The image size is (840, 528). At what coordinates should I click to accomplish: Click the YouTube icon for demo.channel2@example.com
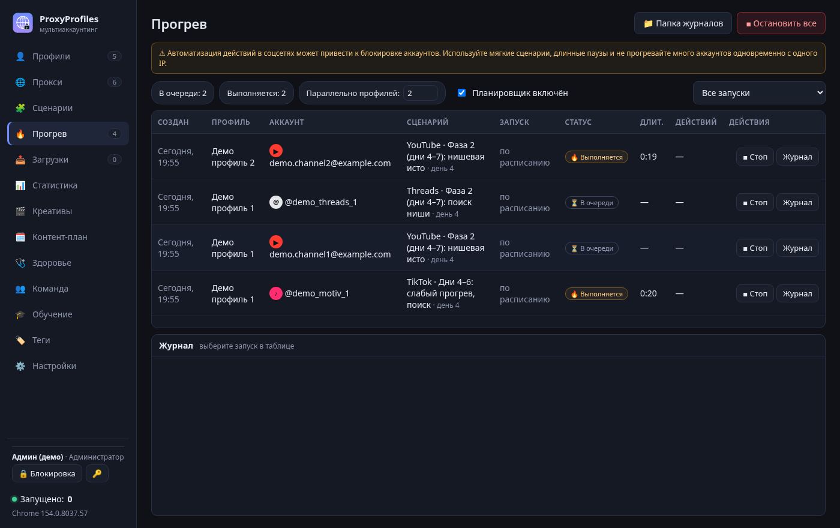click(276, 151)
